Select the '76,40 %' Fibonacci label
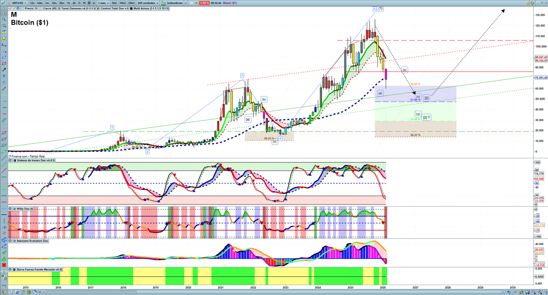This screenshot has height=295, width=548. [415, 120]
